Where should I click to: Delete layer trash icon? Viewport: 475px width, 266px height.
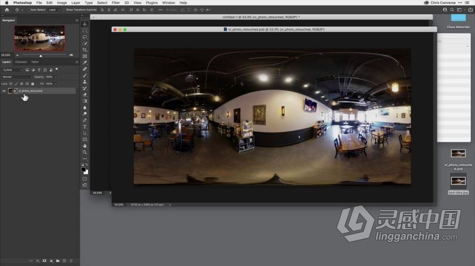coord(71,261)
